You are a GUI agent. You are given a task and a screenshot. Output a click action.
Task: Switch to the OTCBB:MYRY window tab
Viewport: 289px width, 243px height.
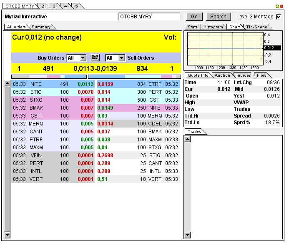pyautogui.click(x=20, y=6)
